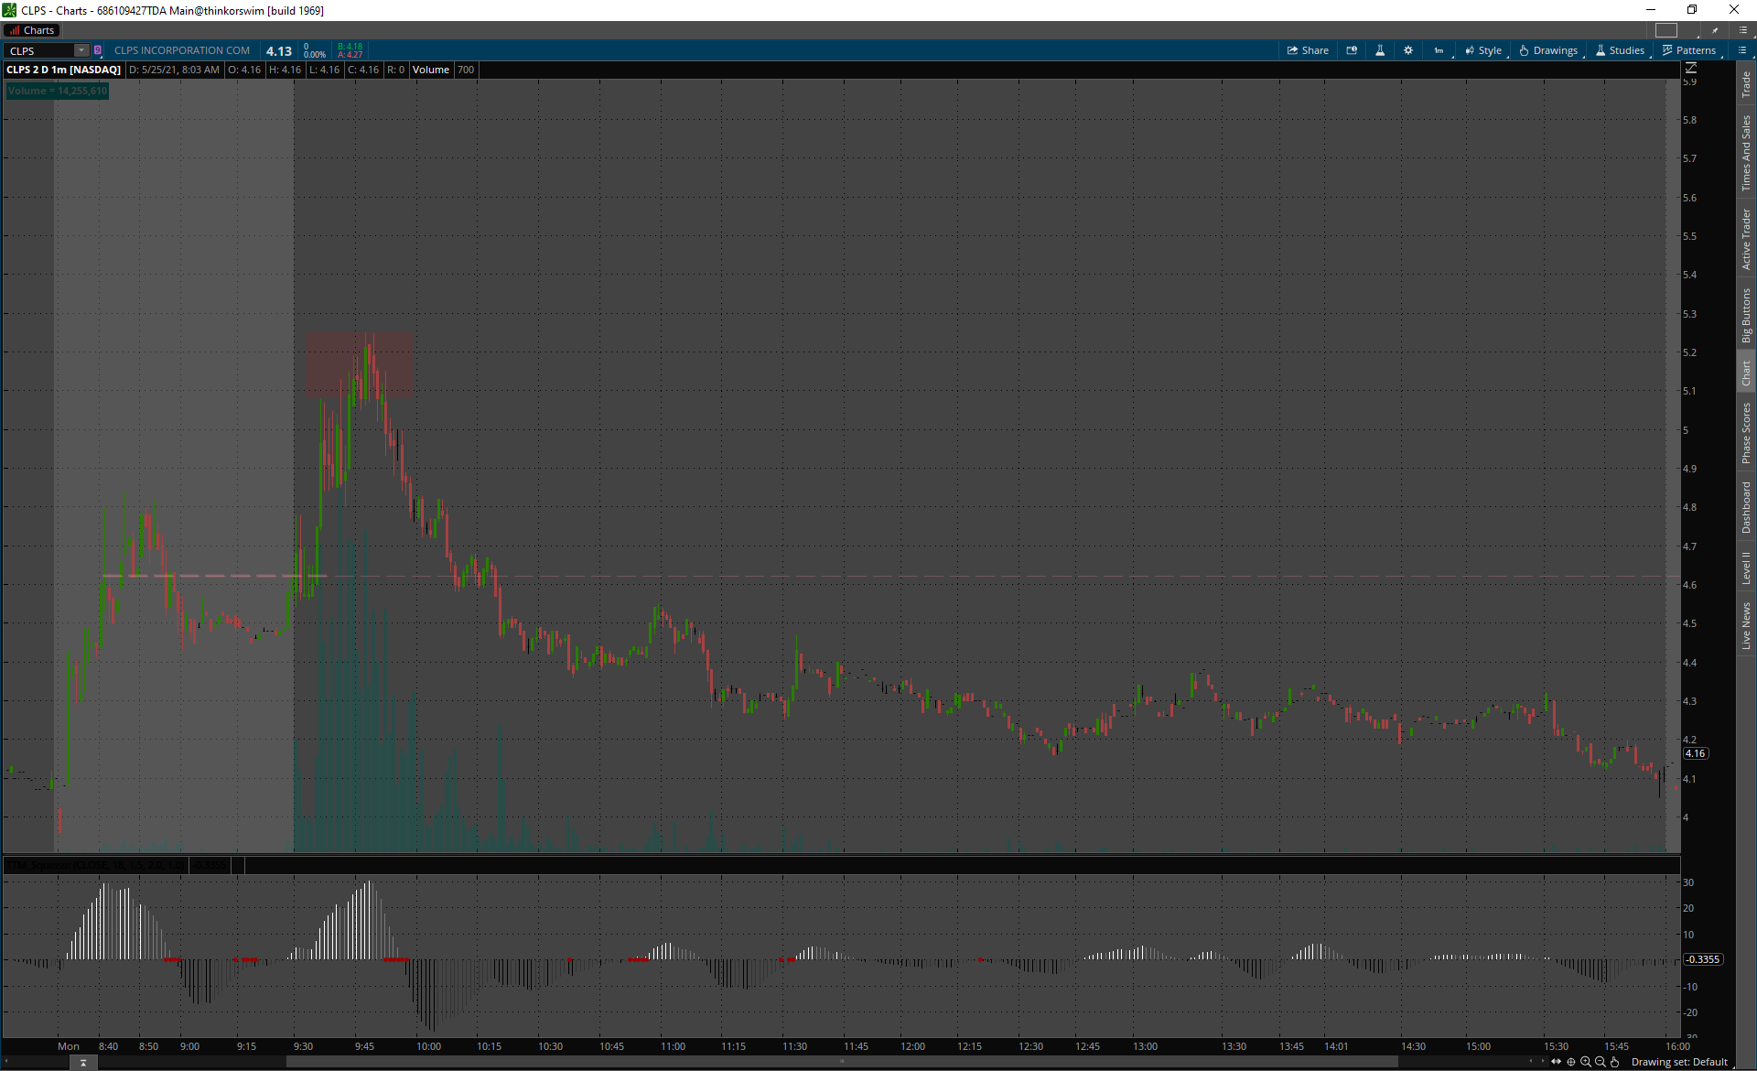Image resolution: width=1757 pixels, height=1071 pixels.
Task: Click the pointer hand drawing tool icon
Action: (1615, 1062)
